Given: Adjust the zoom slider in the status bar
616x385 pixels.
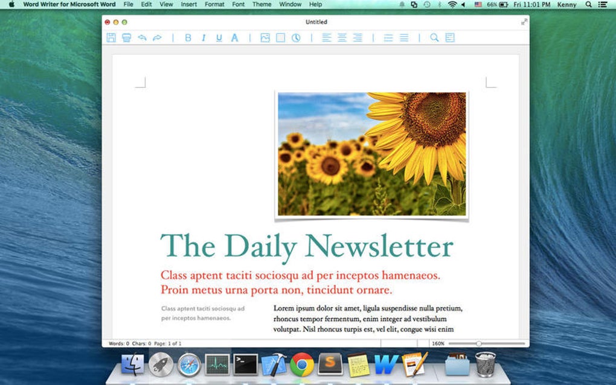Looking at the screenshot, I should coord(486,343).
